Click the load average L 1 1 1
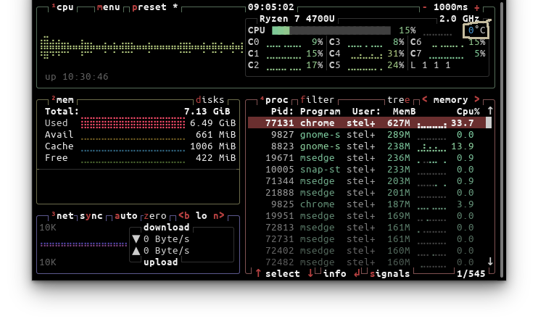Screen dimensions: 538x324 (x=430, y=65)
